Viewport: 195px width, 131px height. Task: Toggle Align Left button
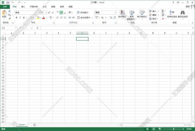click(x=57, y=18)
